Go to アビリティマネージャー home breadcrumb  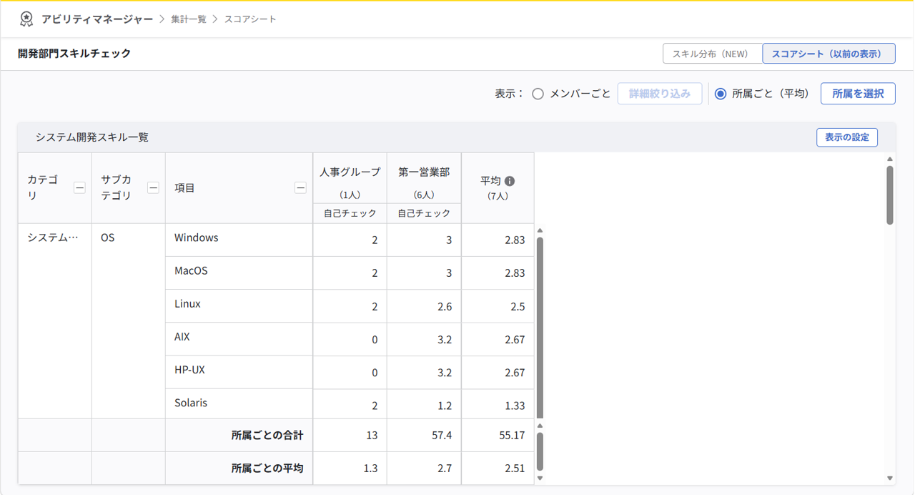pos(97,19)
